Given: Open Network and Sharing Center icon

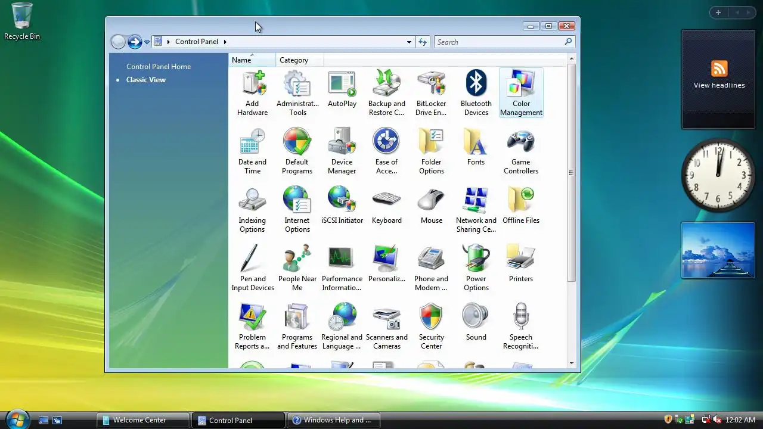Looking at the screenshot, I should point(476,210).
